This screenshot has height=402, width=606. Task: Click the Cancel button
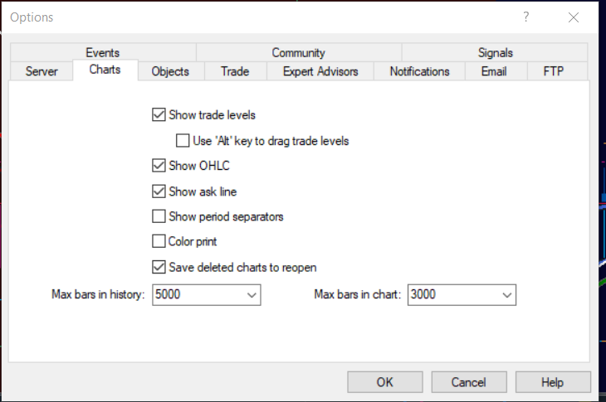[x=468, y=382]
